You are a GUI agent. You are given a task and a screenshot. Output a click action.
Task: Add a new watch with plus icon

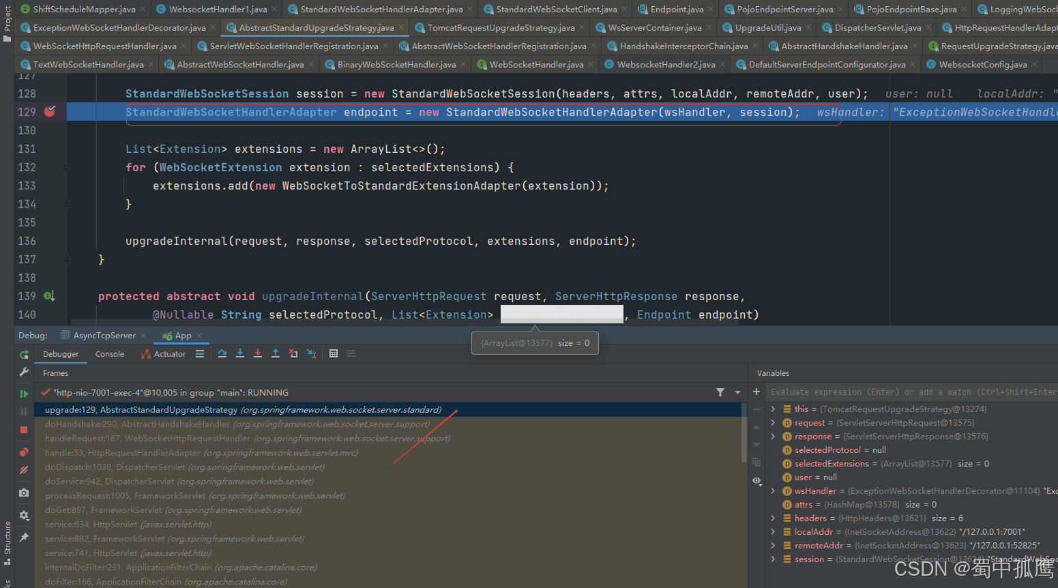pyautogui.click(x=756, y=392)
